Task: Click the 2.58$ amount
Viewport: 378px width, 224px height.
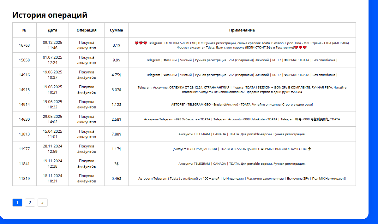Action: click(117, 119)
